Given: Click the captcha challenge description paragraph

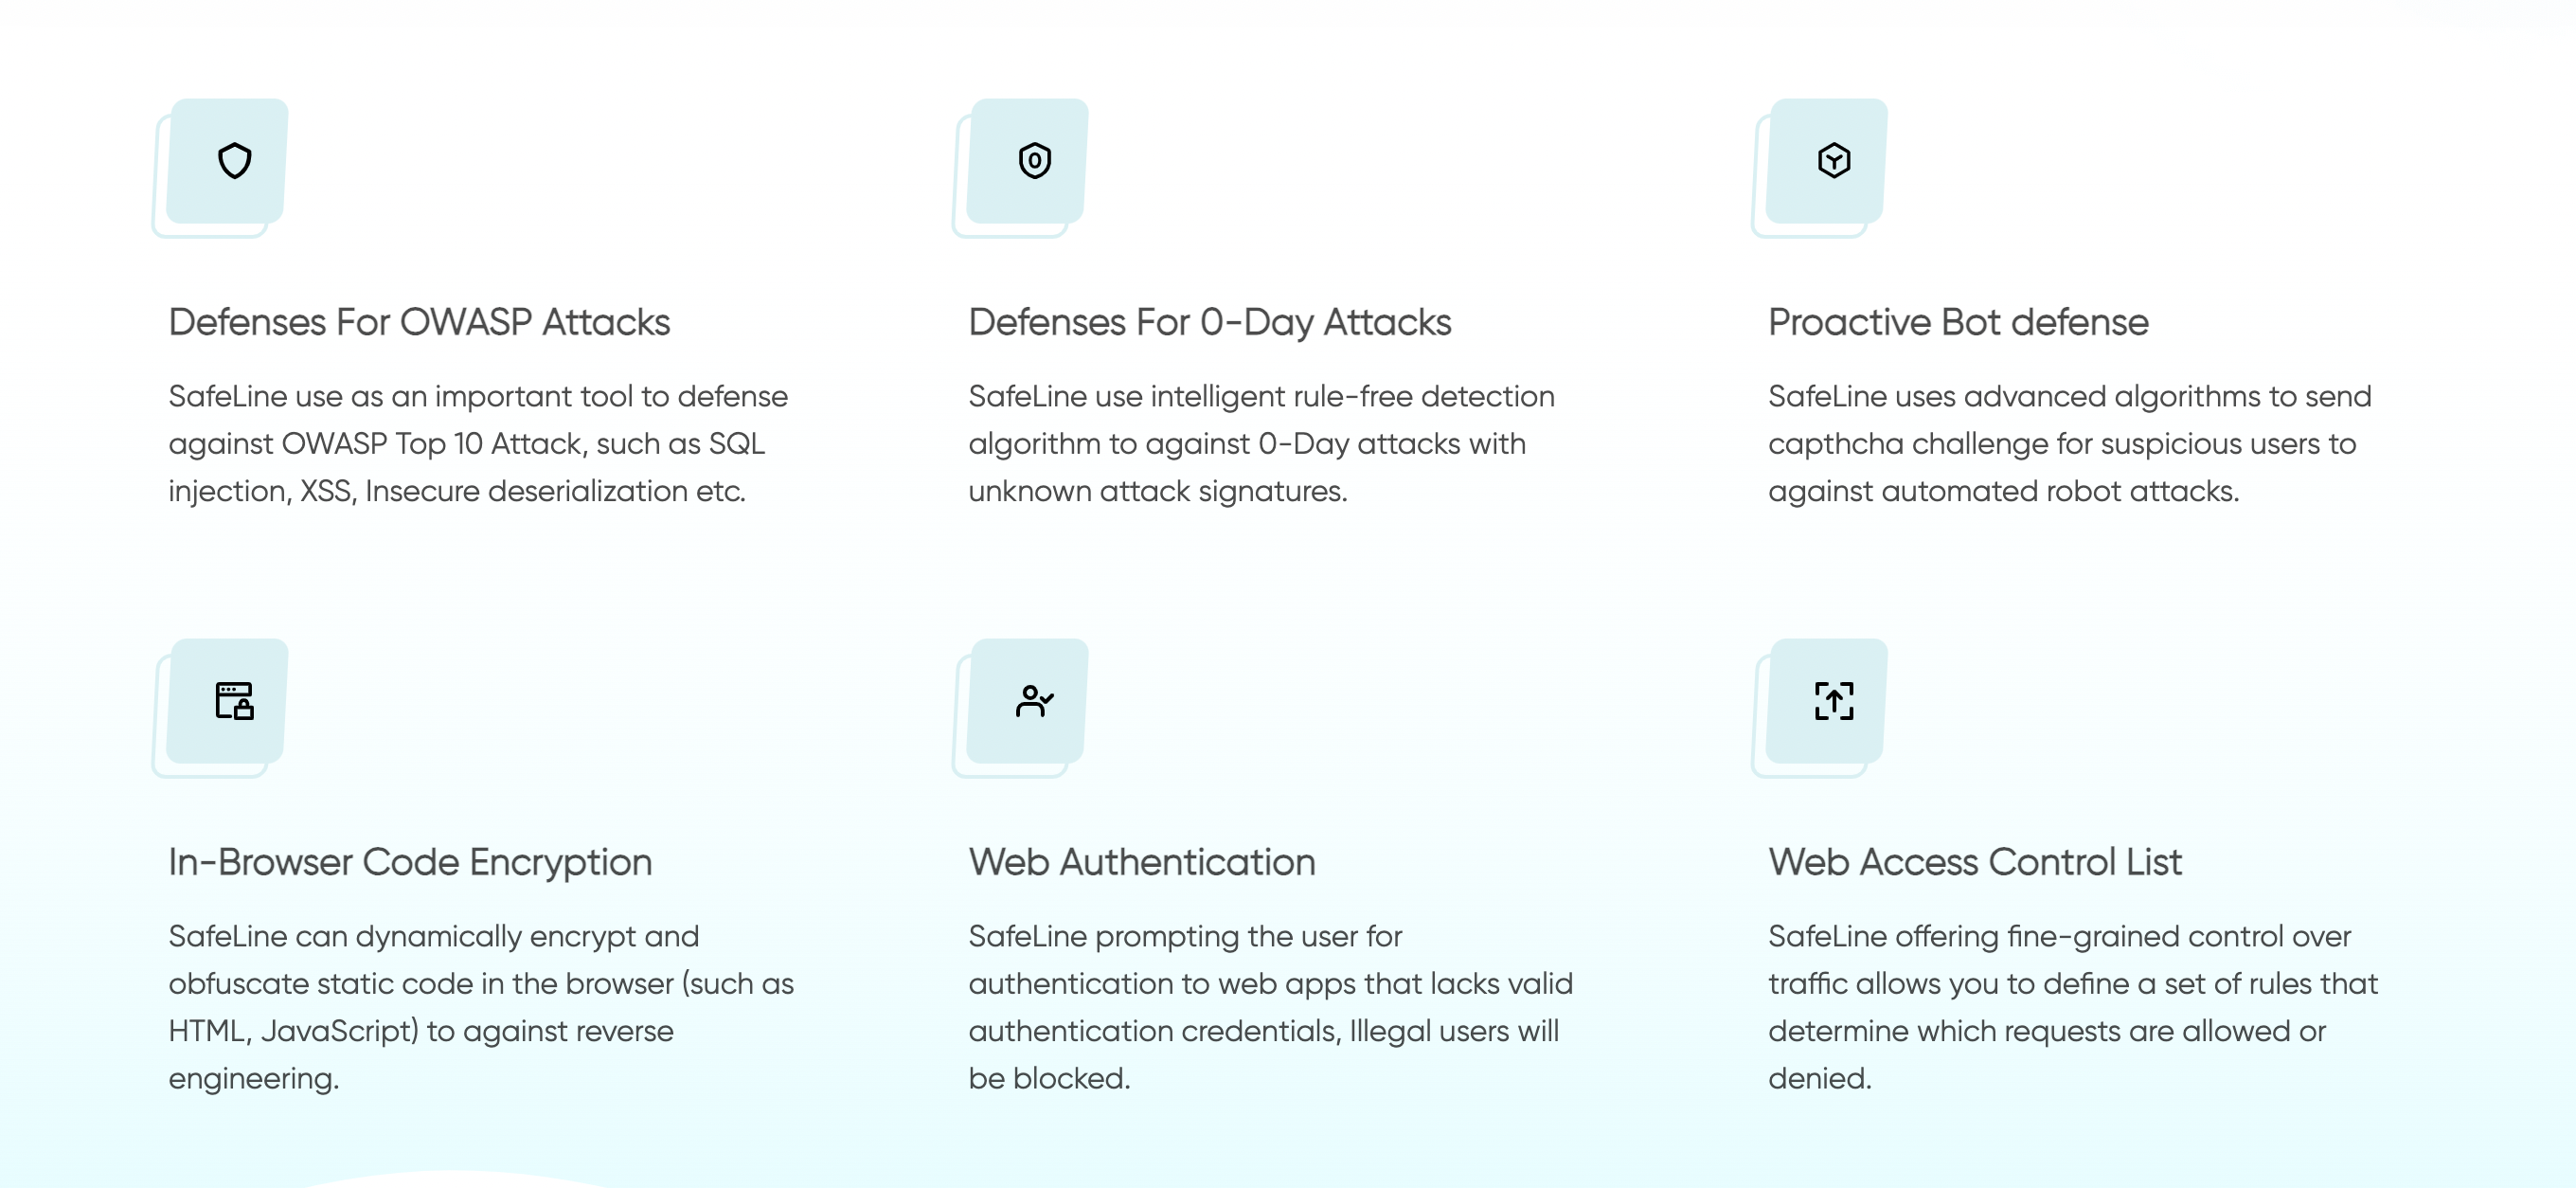Looking at the screenshot, I should tap(2069, 444).
